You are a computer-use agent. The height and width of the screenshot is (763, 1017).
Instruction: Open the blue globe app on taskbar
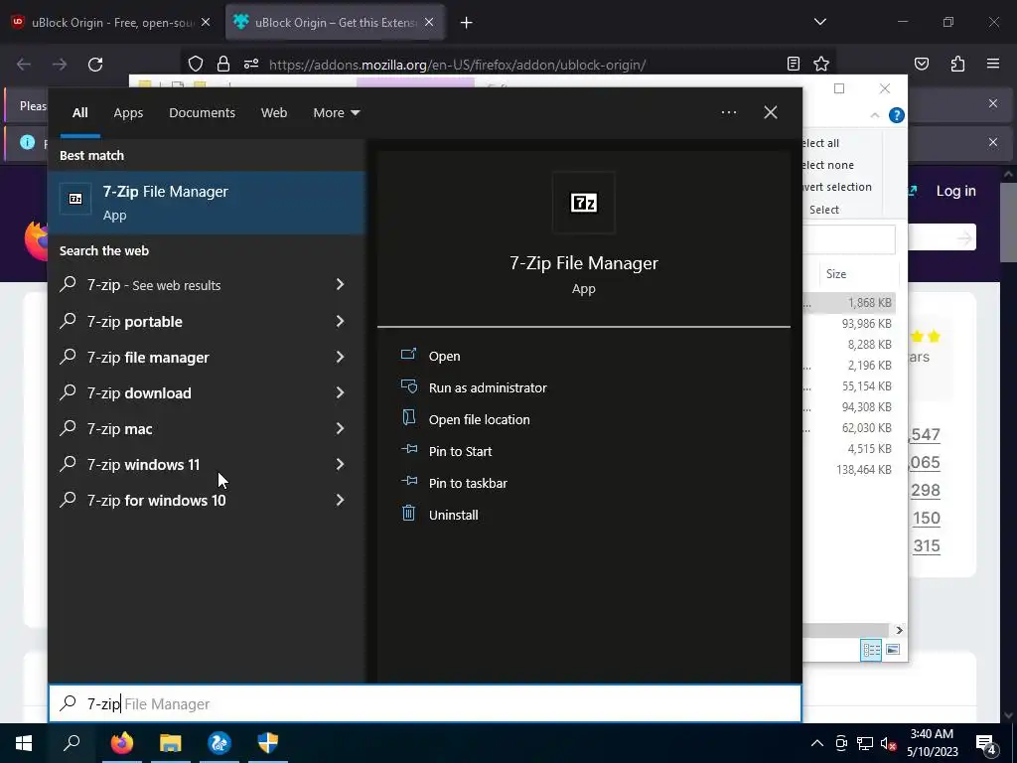219,743
